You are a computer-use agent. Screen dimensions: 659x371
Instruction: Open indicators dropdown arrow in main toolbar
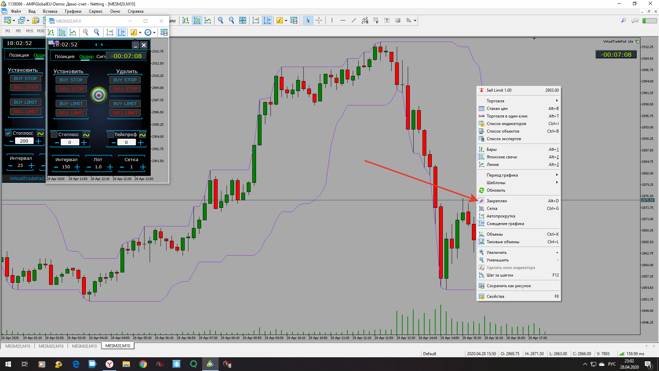click(286, 21)
